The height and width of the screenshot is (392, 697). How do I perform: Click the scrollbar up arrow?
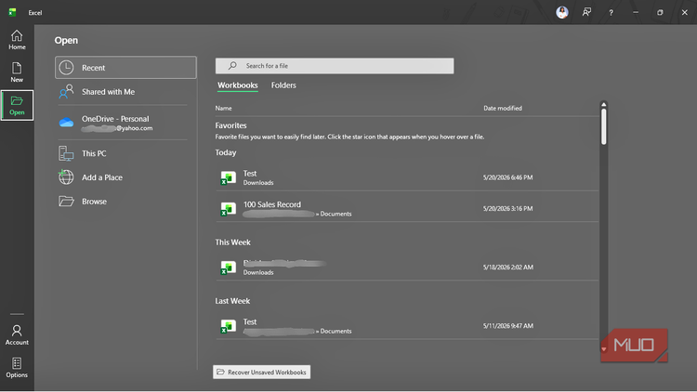[x=604, y=104]
